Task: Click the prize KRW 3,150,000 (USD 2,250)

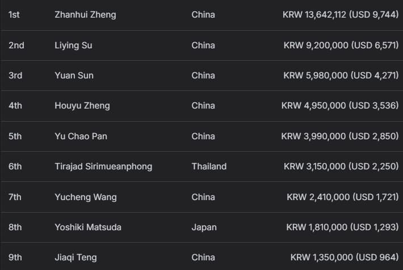Action: click(341, 167)
